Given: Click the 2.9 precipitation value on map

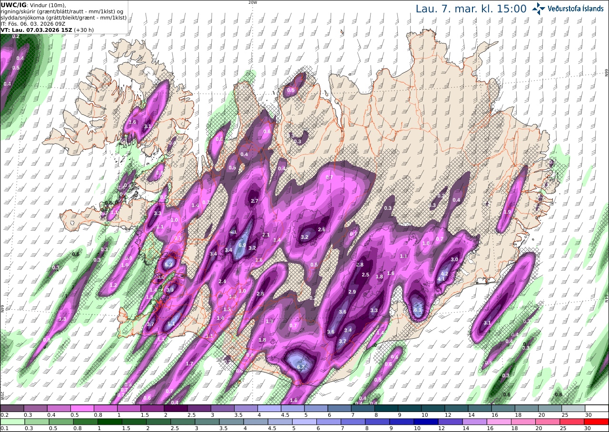Looking at the screenshot, I should (x=352, y=292).
